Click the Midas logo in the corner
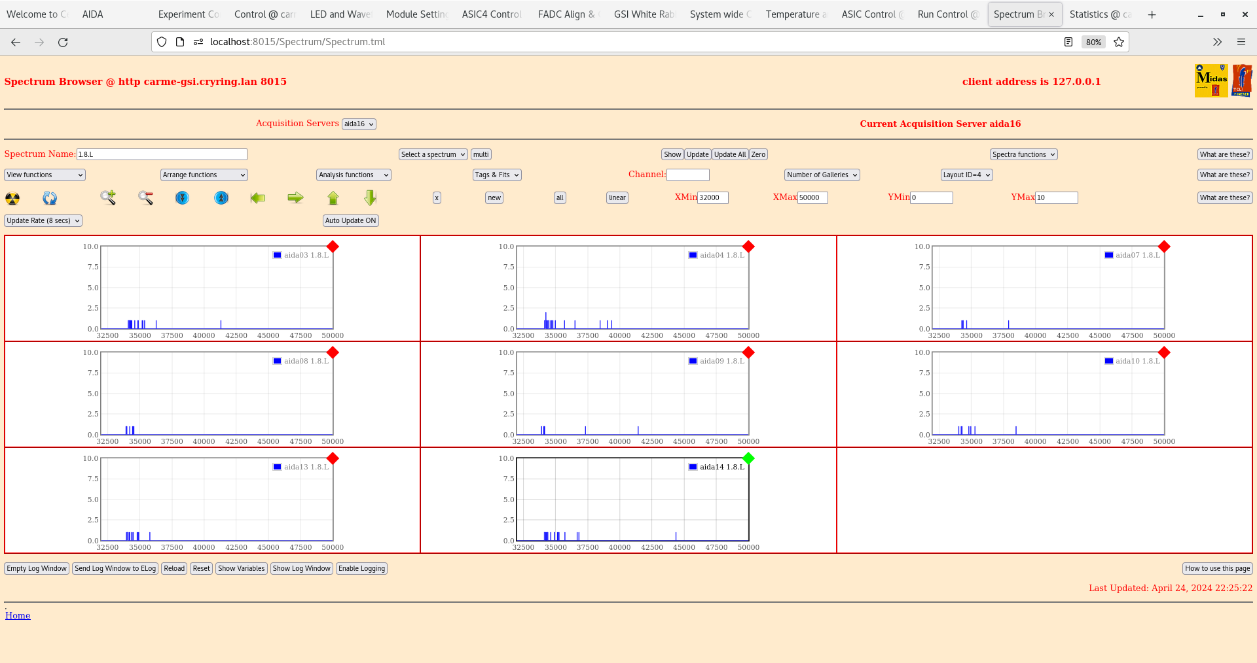The width and height of the screenshot is (1257, 663). [x=1211, y=80]
